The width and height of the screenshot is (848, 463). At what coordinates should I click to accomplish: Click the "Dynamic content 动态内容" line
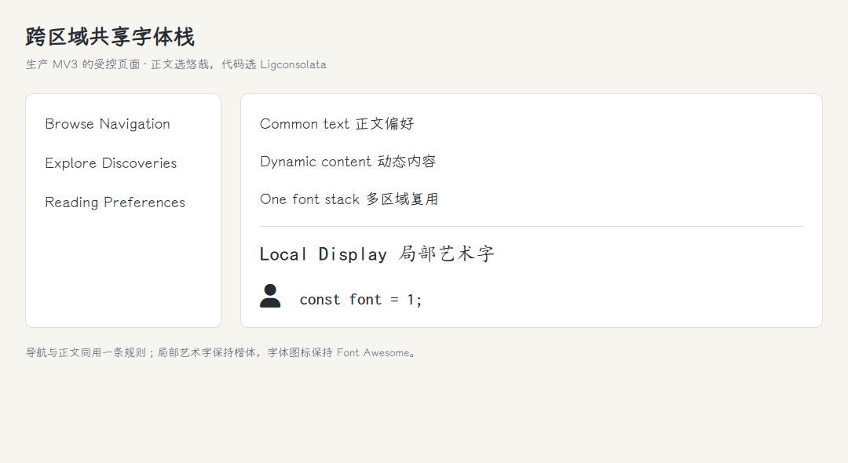[348, 162]
